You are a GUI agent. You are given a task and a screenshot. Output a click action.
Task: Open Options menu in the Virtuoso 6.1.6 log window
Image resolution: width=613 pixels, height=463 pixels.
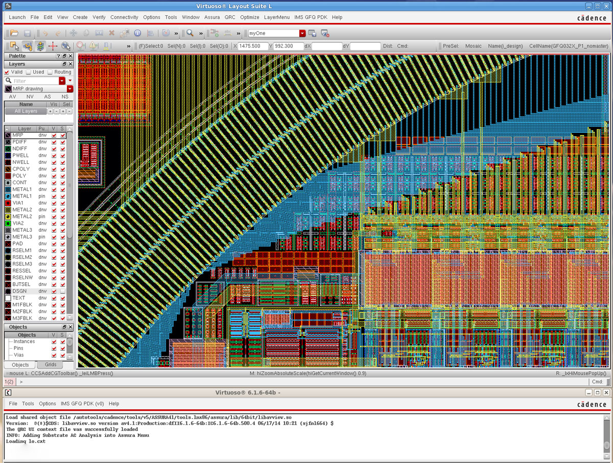pos(48,403)
